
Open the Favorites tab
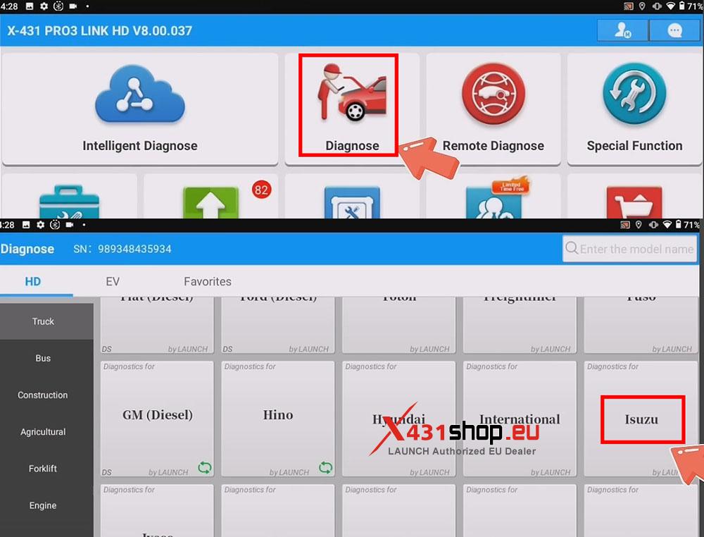click(x=208, y=282)
